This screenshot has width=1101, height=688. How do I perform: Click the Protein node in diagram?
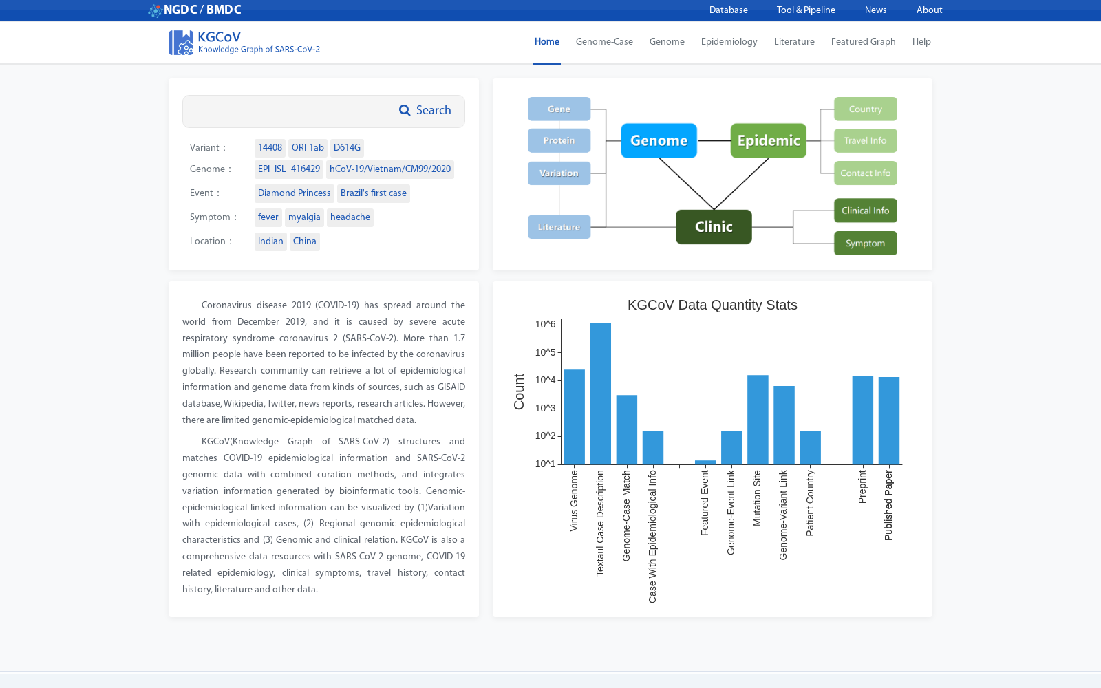coord(559,140)
